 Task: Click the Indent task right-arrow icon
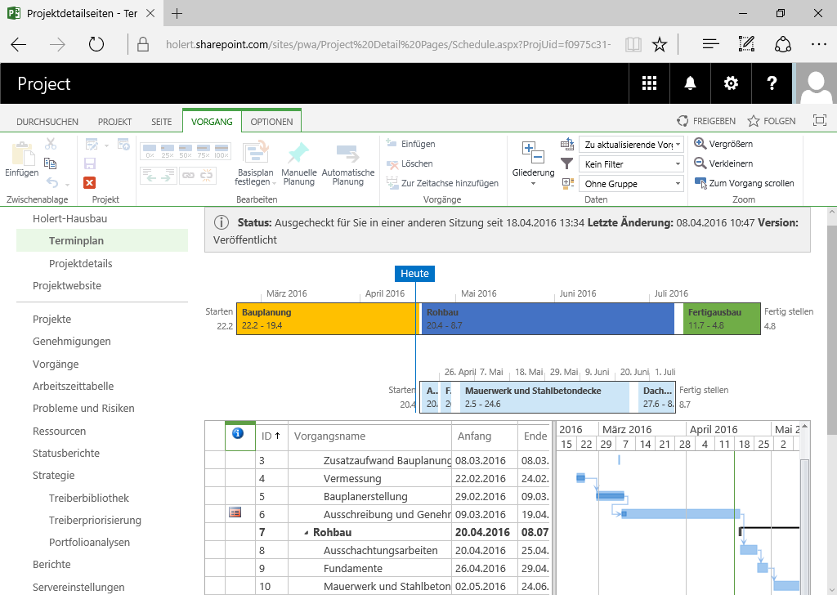click(168, 175)
